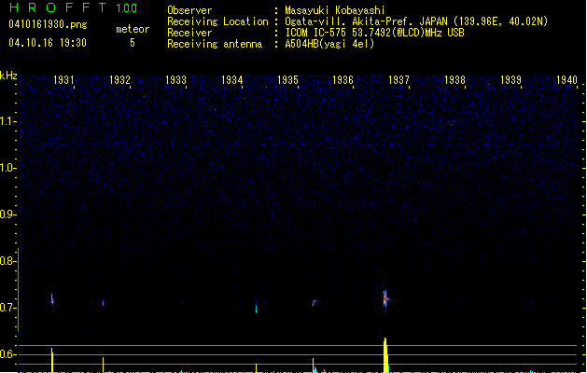Click the yellow intensity bar before 1932
Image resolution: width=587 pixels, height=373 pixels.
[103, 365]
